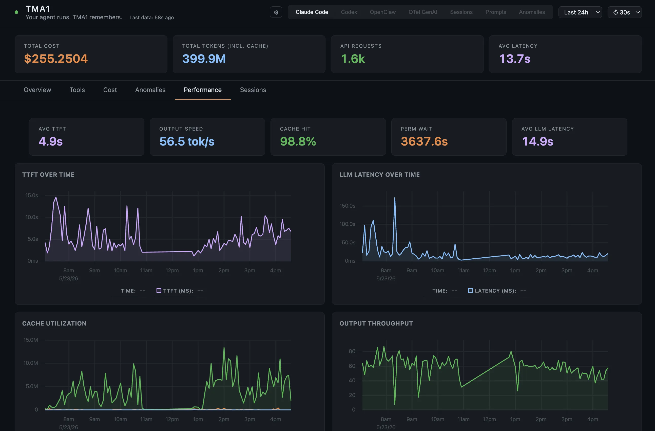This screenshot has width=655, height=431.
Task: Click the refresh icon in 30s selector
Action: coord(615,12)
